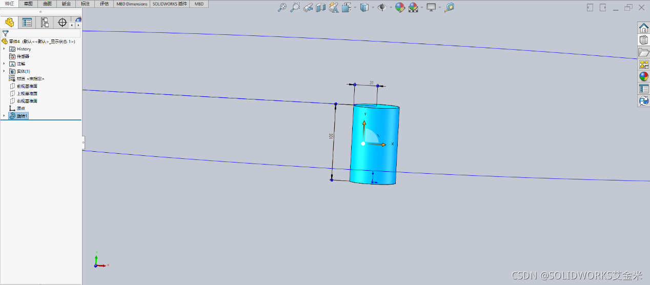Select the 右视基准面 right plane
650x285 pixels.
tap(24, 101)
